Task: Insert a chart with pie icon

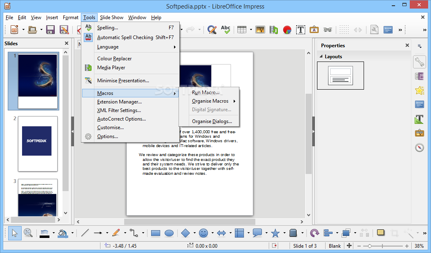Action: pyautogui.click(x=287, y=30)
